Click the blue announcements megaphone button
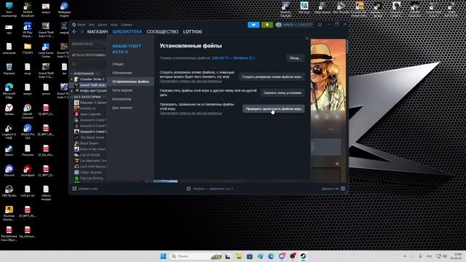Screen dimensions: 466x262 click(253, 25)
